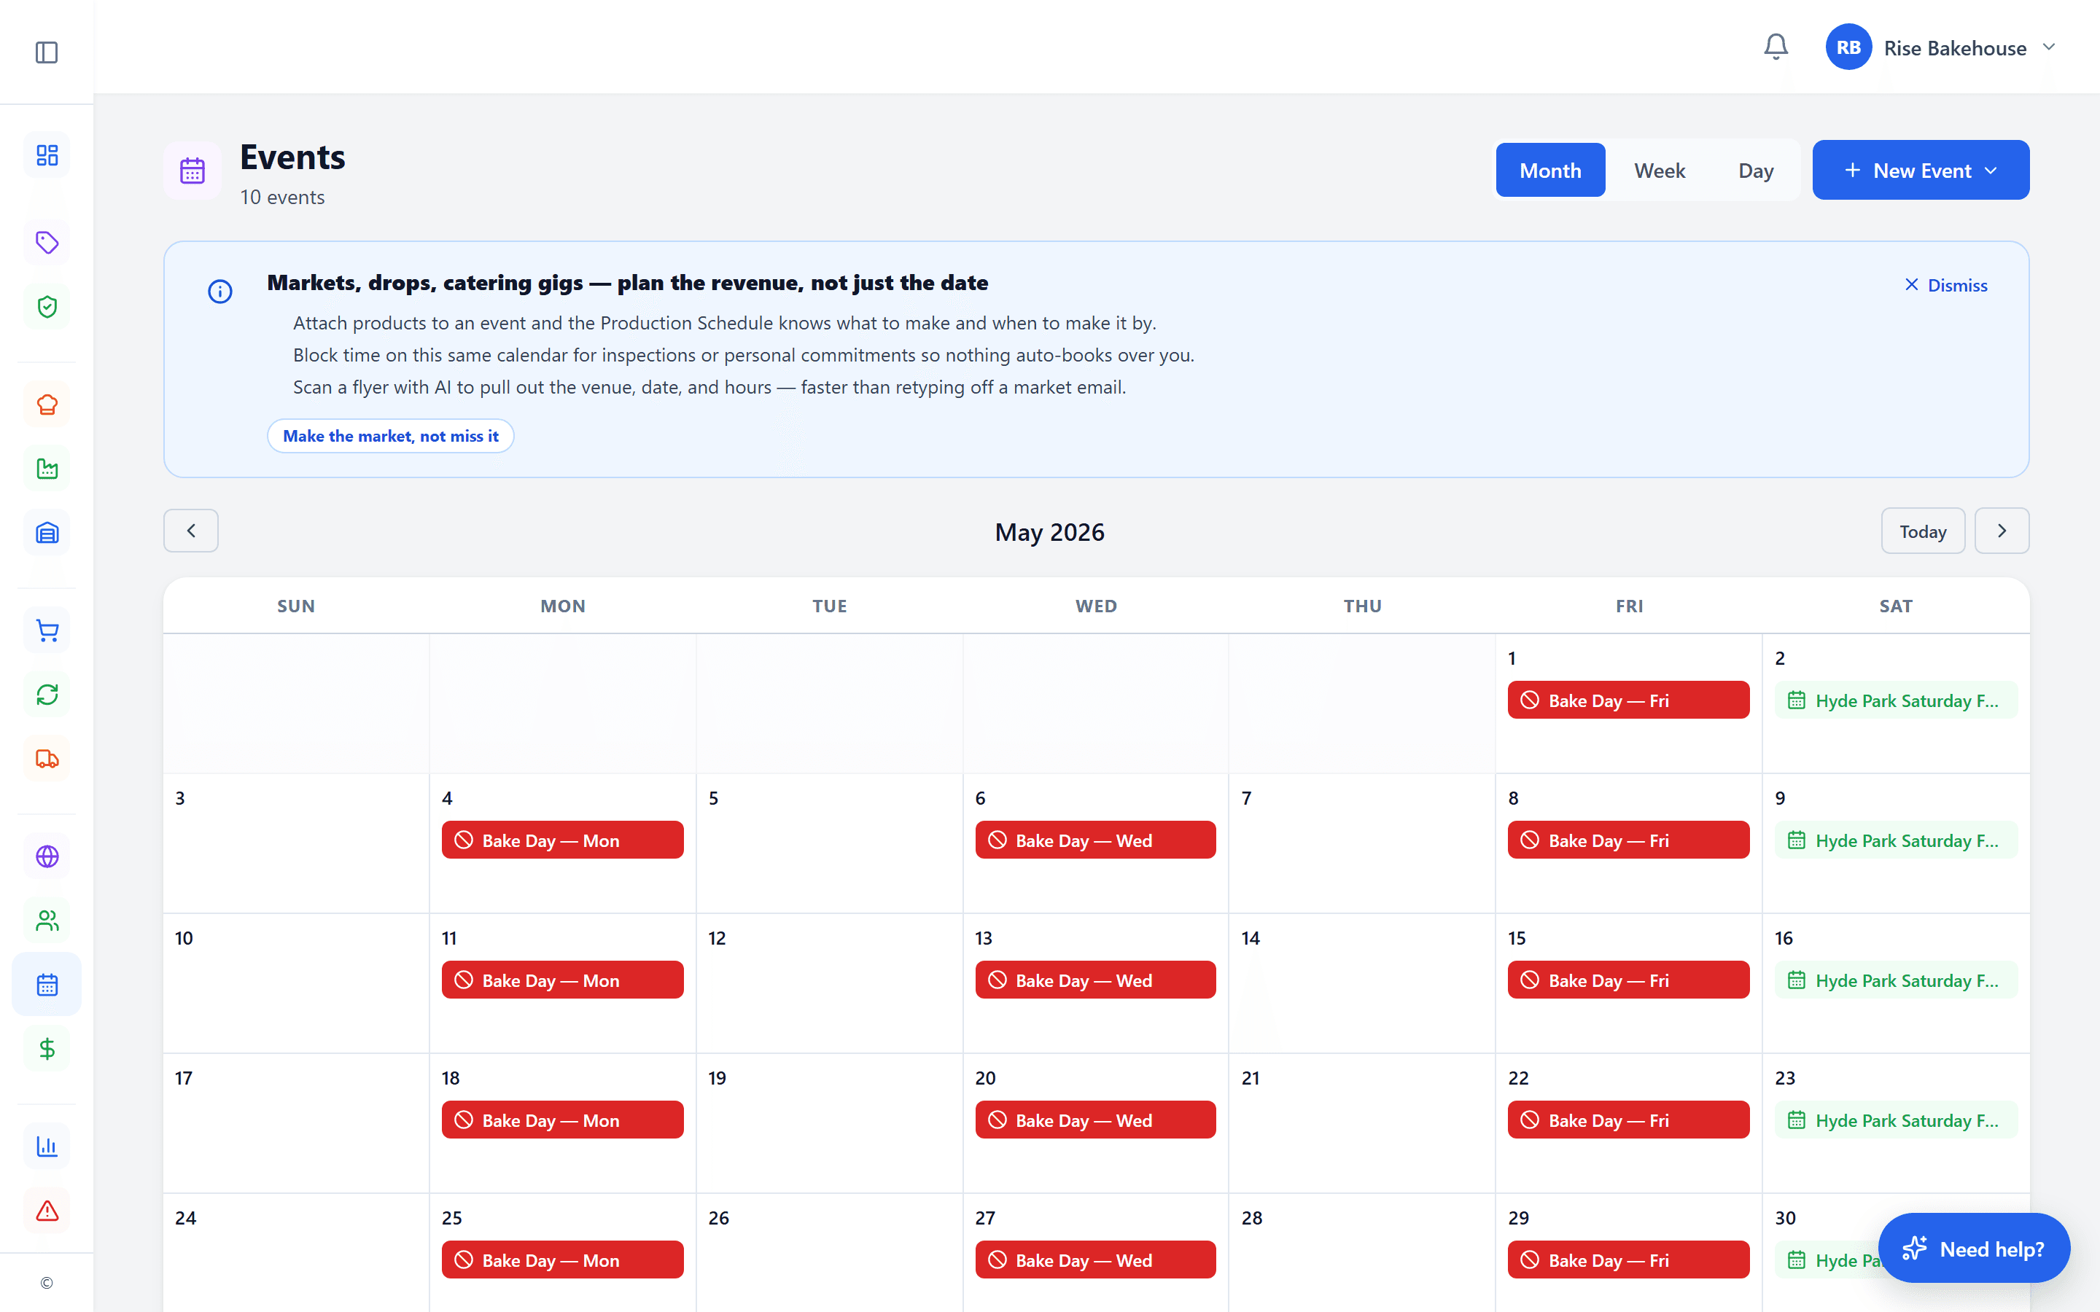Go to next month

(2002, 530)
